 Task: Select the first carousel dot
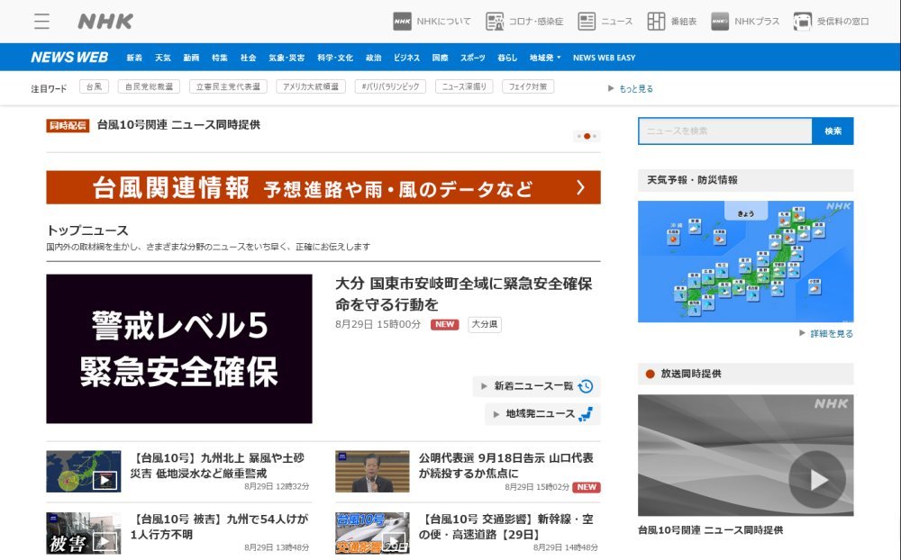[578, 136]
